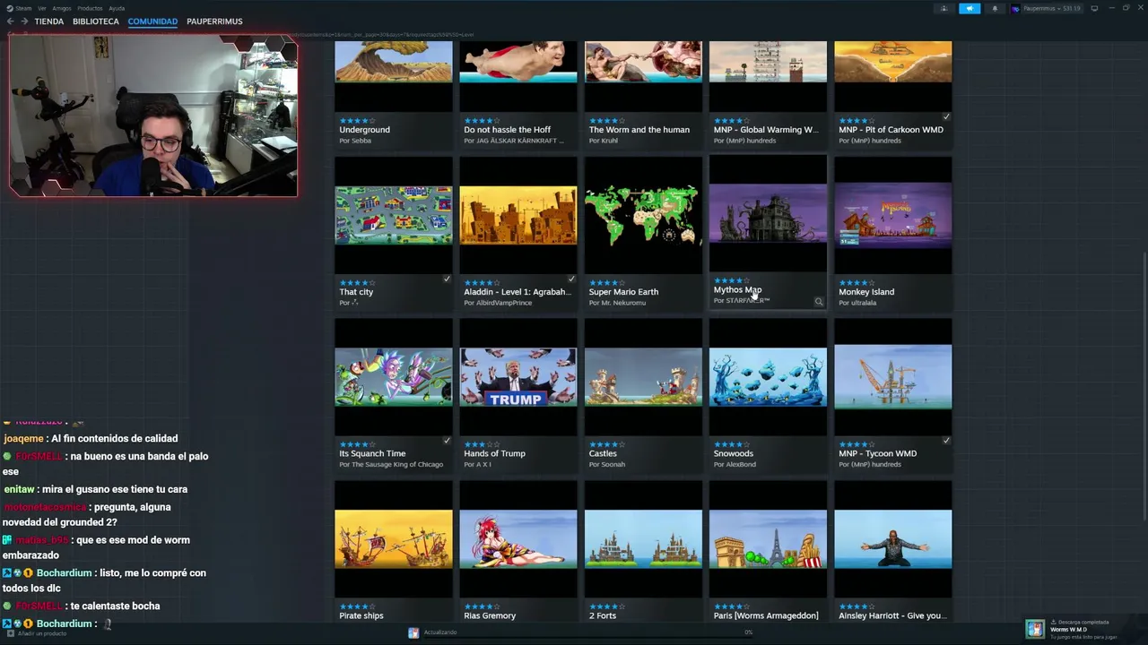
Task: Open the Do not hassle the Hoff link
Action: click(508, 130)
